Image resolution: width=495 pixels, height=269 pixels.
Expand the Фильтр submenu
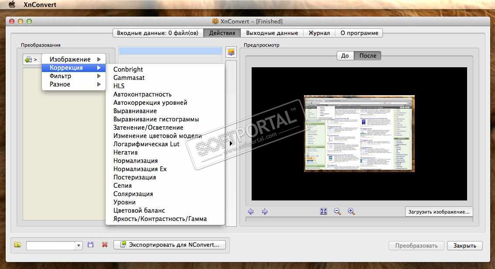pos(74,76)
